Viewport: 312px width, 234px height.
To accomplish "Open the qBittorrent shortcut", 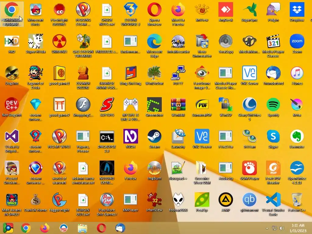I will tap(249, 200).
